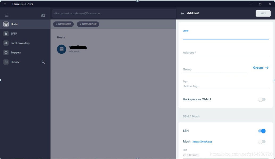
Task: Open the Groups link with arrow
Action: coord(261,68)
